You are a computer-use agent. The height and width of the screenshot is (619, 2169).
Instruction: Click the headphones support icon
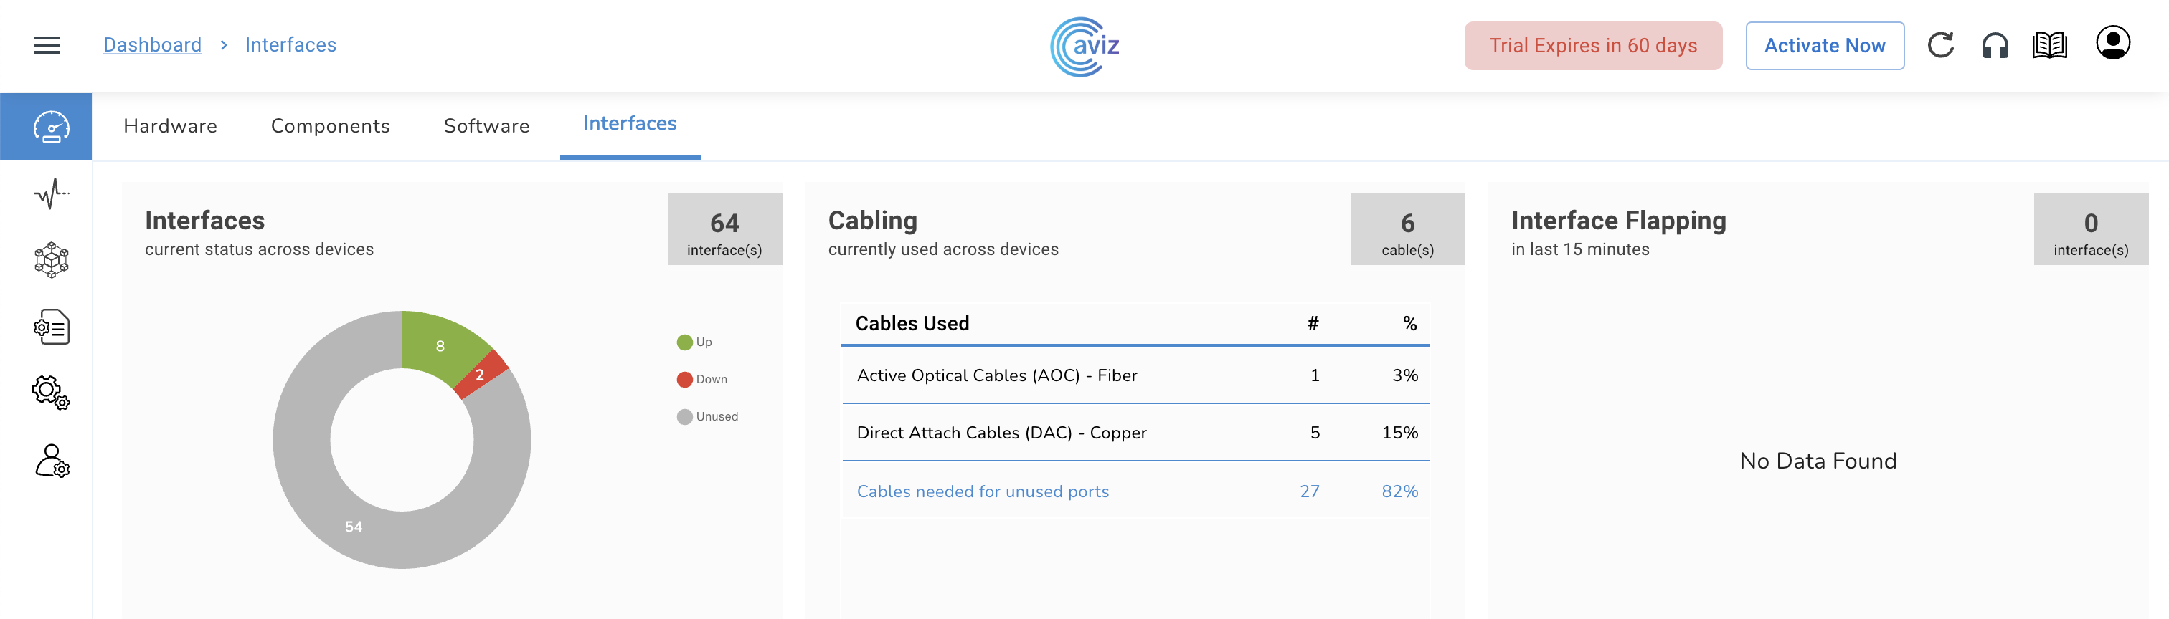click(x=1995, y=45)
